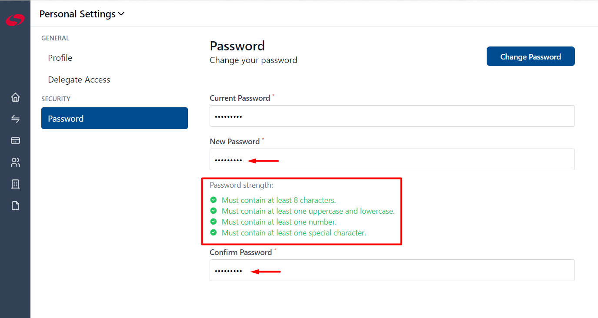Screen dimensions: 598x318
Task: Expand the Personal Settings dropdown
Action: [x=82, y=14]
